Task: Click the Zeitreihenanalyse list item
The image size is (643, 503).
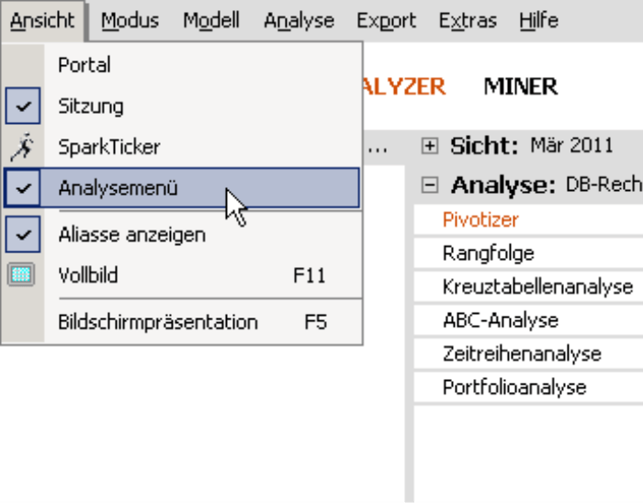Action: 522,354
